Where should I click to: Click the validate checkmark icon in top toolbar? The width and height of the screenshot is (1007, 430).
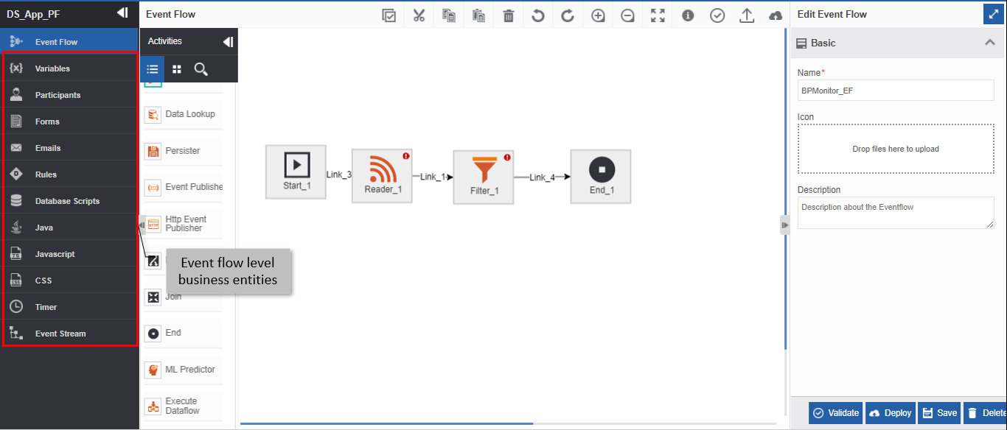point(717,15)
